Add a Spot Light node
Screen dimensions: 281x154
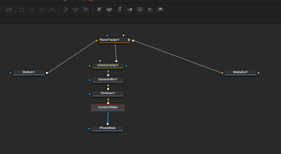(150, 10)
